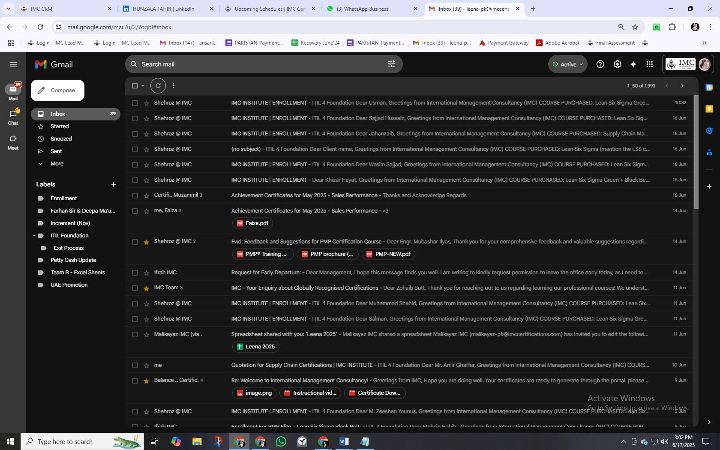Reload the page in Chrome
Viewport: 720px width, 450px height.
click(40, 27)
